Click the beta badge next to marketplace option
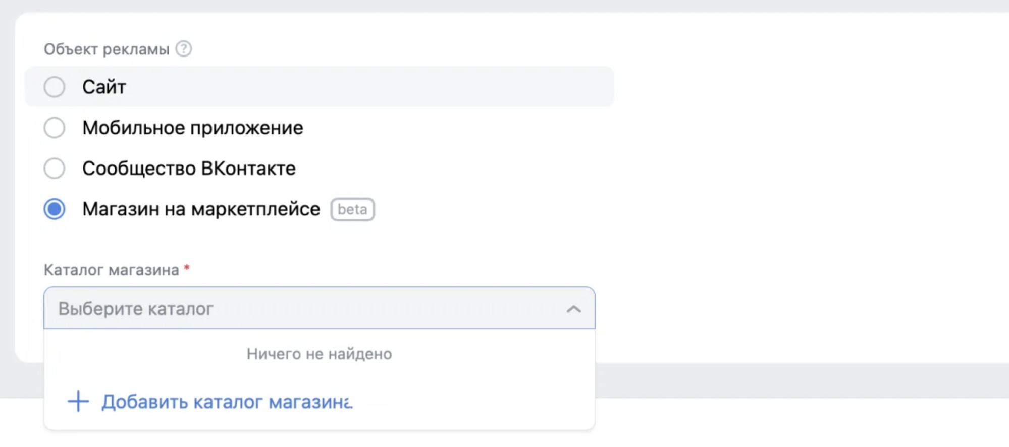This screenshot has height=447, width=1009. 352,209
